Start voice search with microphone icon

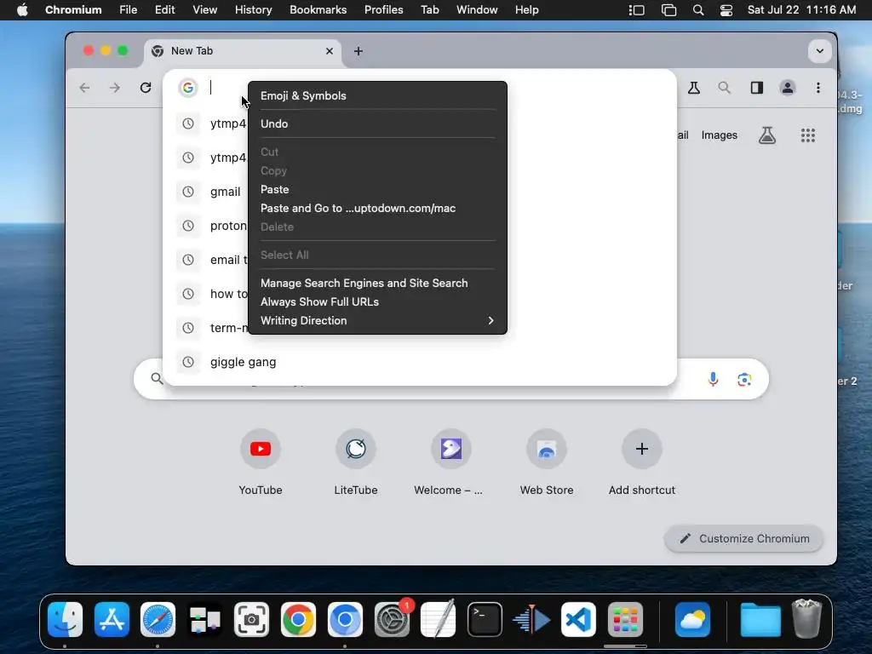(x=713, y=379)
